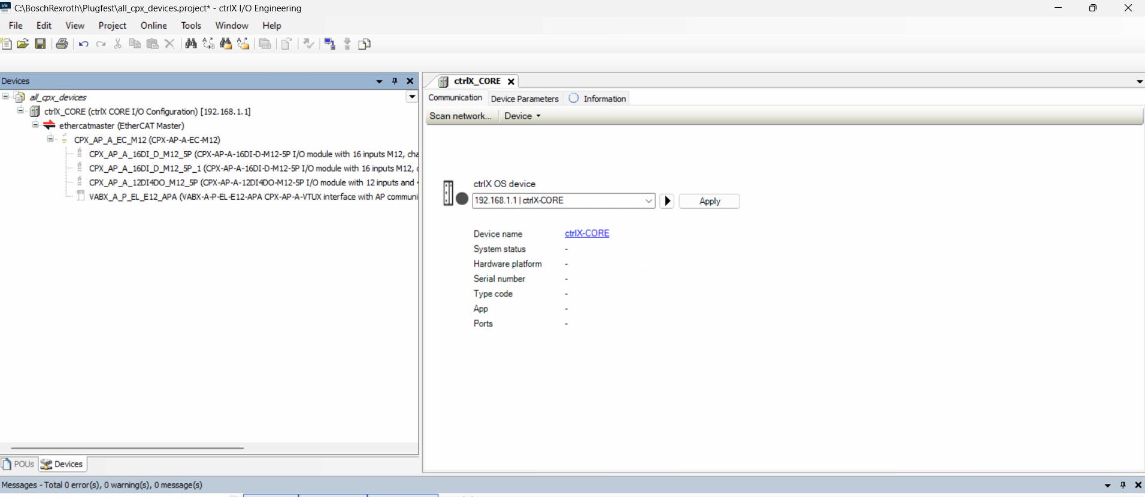Find in project binoculars-with-folder icon
The width and height of the screenshot is (1145, 497).
point(226,44)
